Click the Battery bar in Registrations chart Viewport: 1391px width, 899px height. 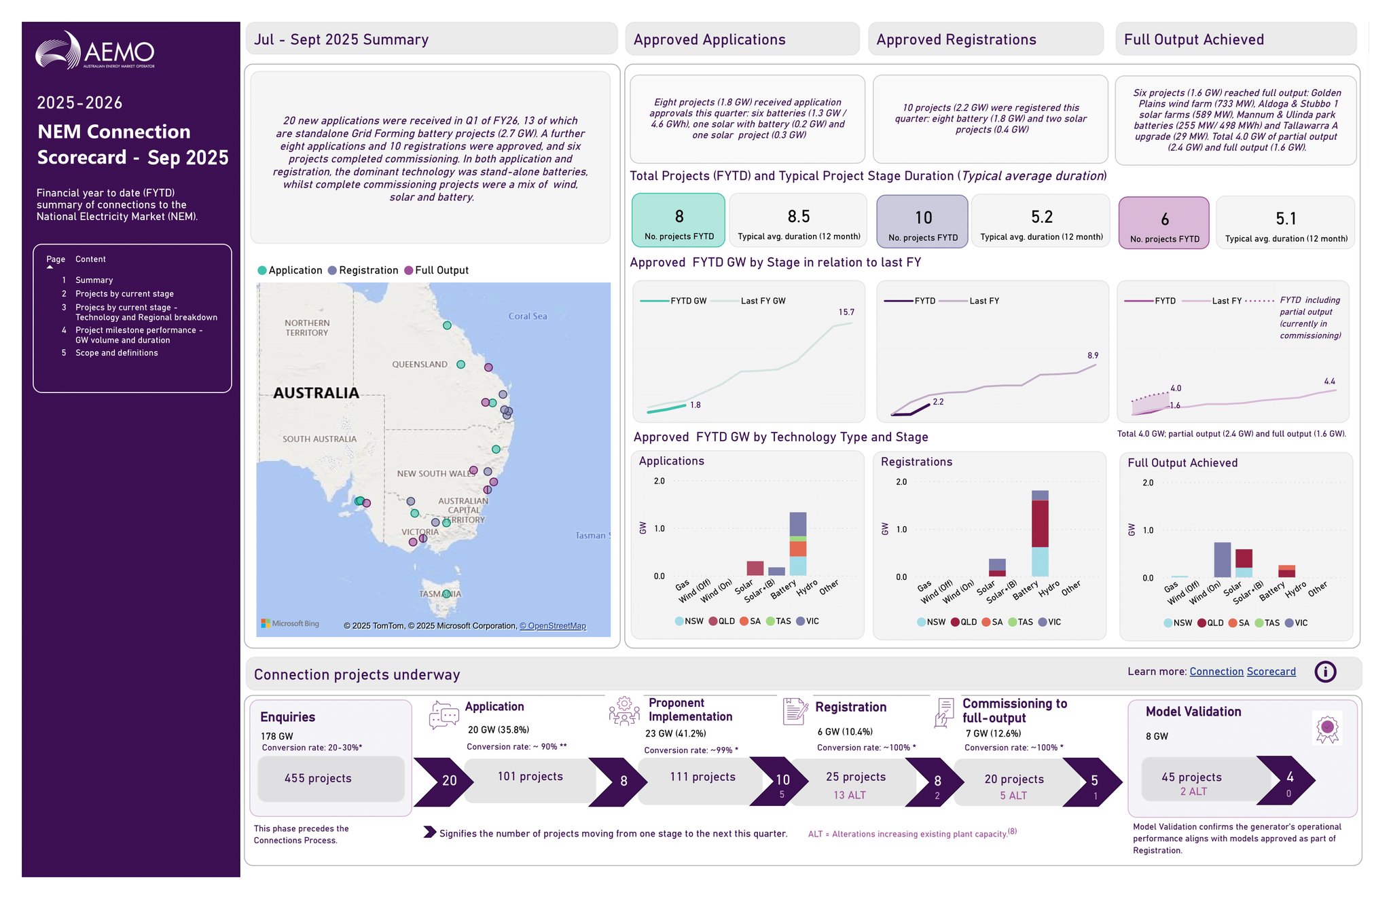tap(1040, 534)
